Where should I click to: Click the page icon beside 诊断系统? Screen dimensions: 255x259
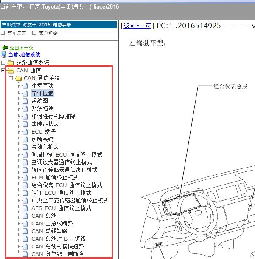pyautogui.click(x=25, y=139)
